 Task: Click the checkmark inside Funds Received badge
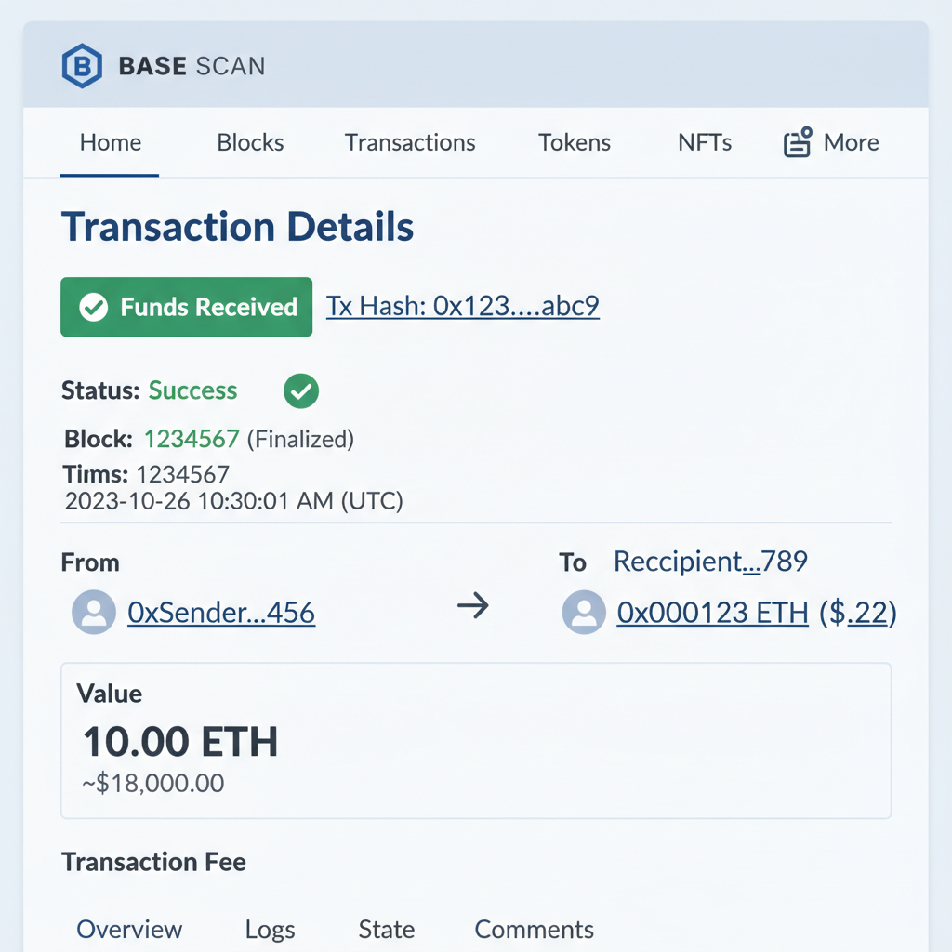[93, 307]
